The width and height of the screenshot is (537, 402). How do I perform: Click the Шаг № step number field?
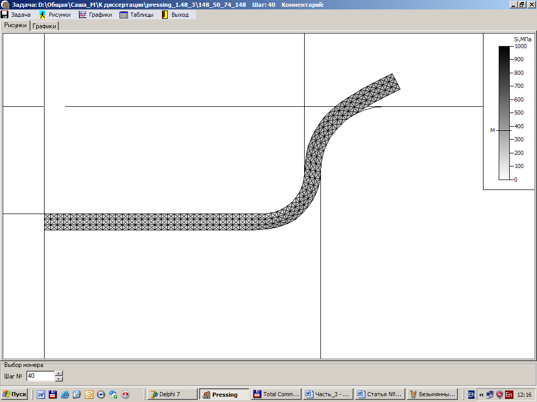tap(40, 376)
